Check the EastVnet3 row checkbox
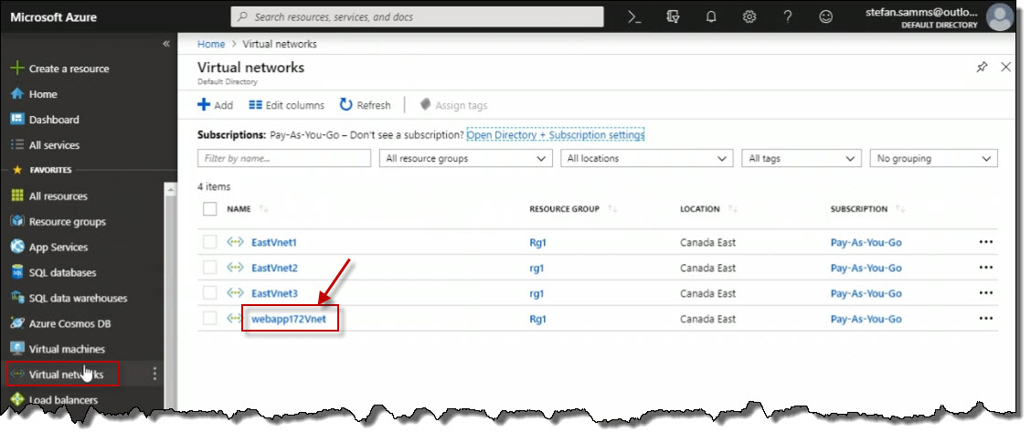Screen dimensions: 1031x443 coord(209,293)
